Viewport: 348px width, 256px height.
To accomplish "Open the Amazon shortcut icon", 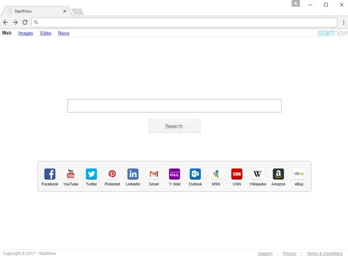I will (x=278, y=174).
